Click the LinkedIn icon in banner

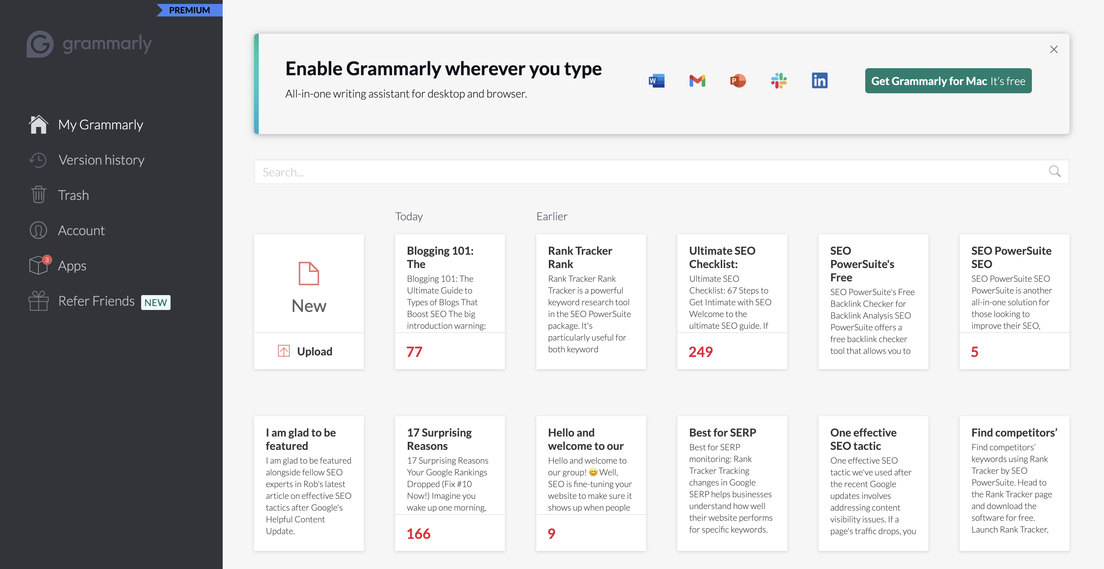tap(819, 81)
